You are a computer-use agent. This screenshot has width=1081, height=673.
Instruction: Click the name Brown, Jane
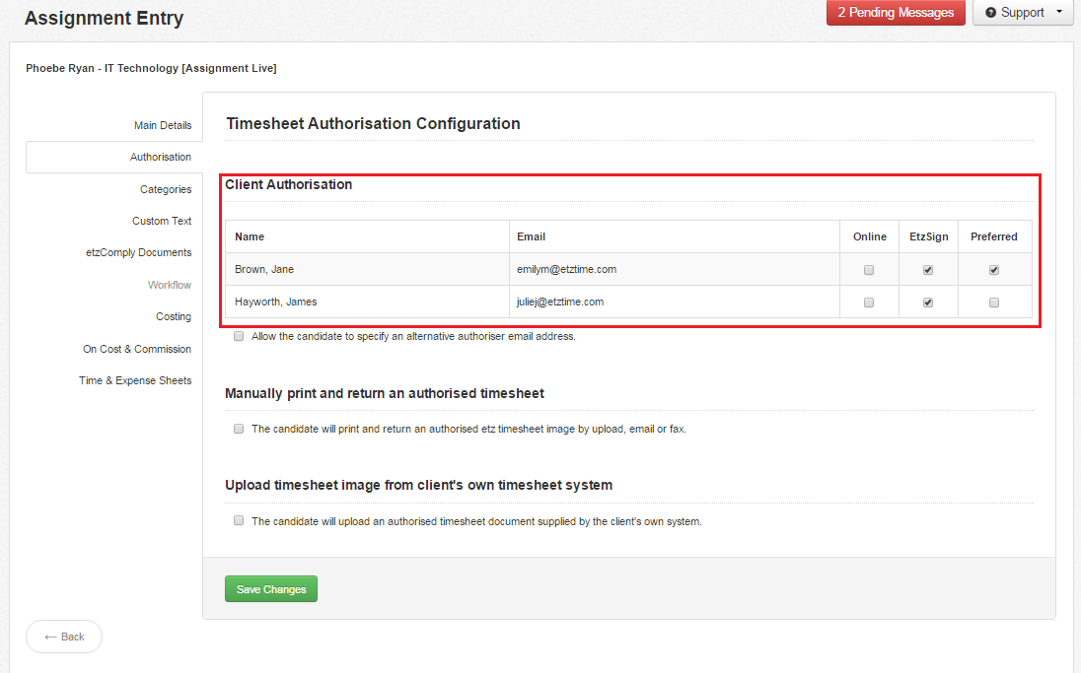pos(264,269)
